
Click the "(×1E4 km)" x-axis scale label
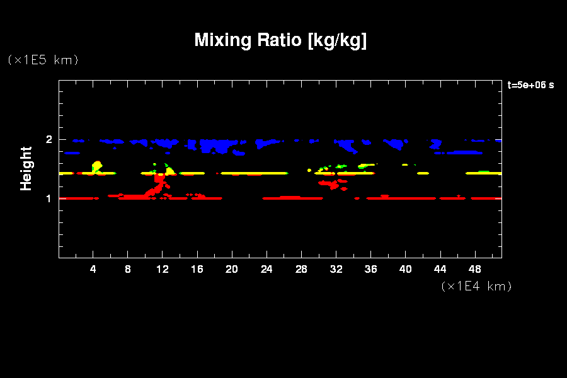tap(476, 286)
